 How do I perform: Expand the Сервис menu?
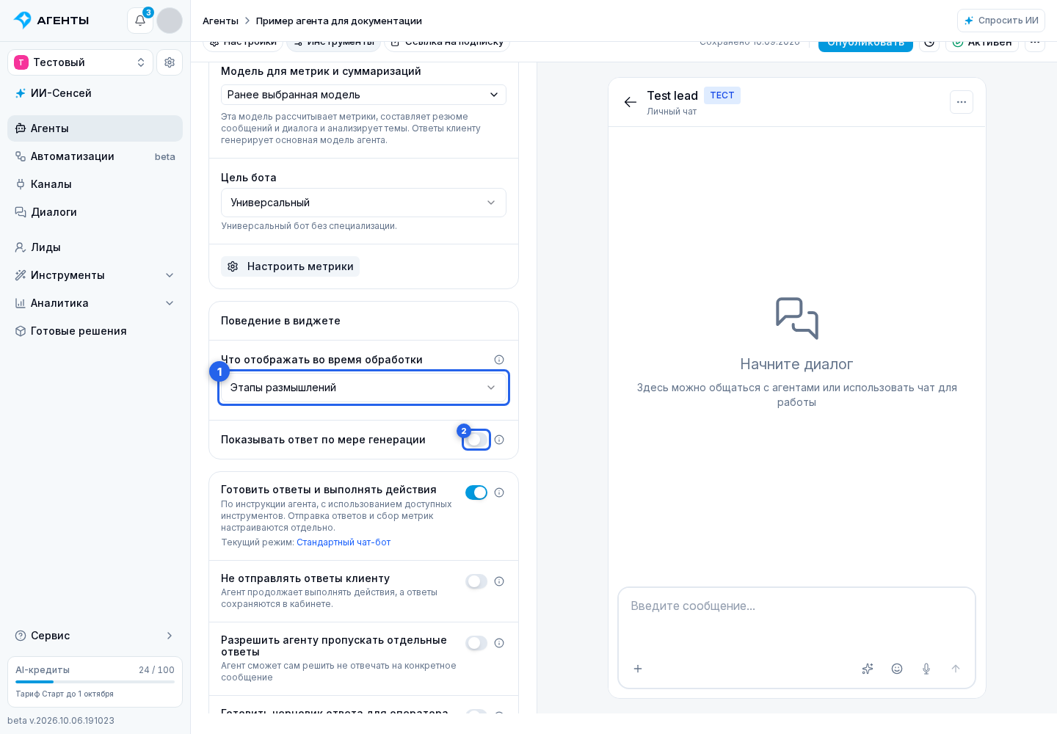tap(95, 636)
